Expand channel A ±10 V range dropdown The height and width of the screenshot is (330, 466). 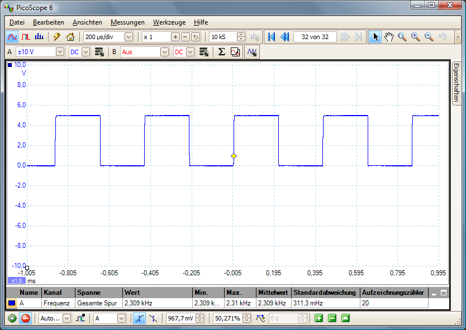coord(60,52)
